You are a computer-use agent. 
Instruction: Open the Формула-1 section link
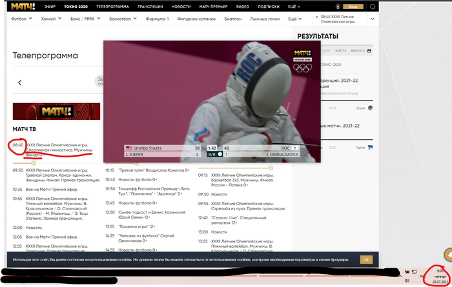tap(157, 19)
